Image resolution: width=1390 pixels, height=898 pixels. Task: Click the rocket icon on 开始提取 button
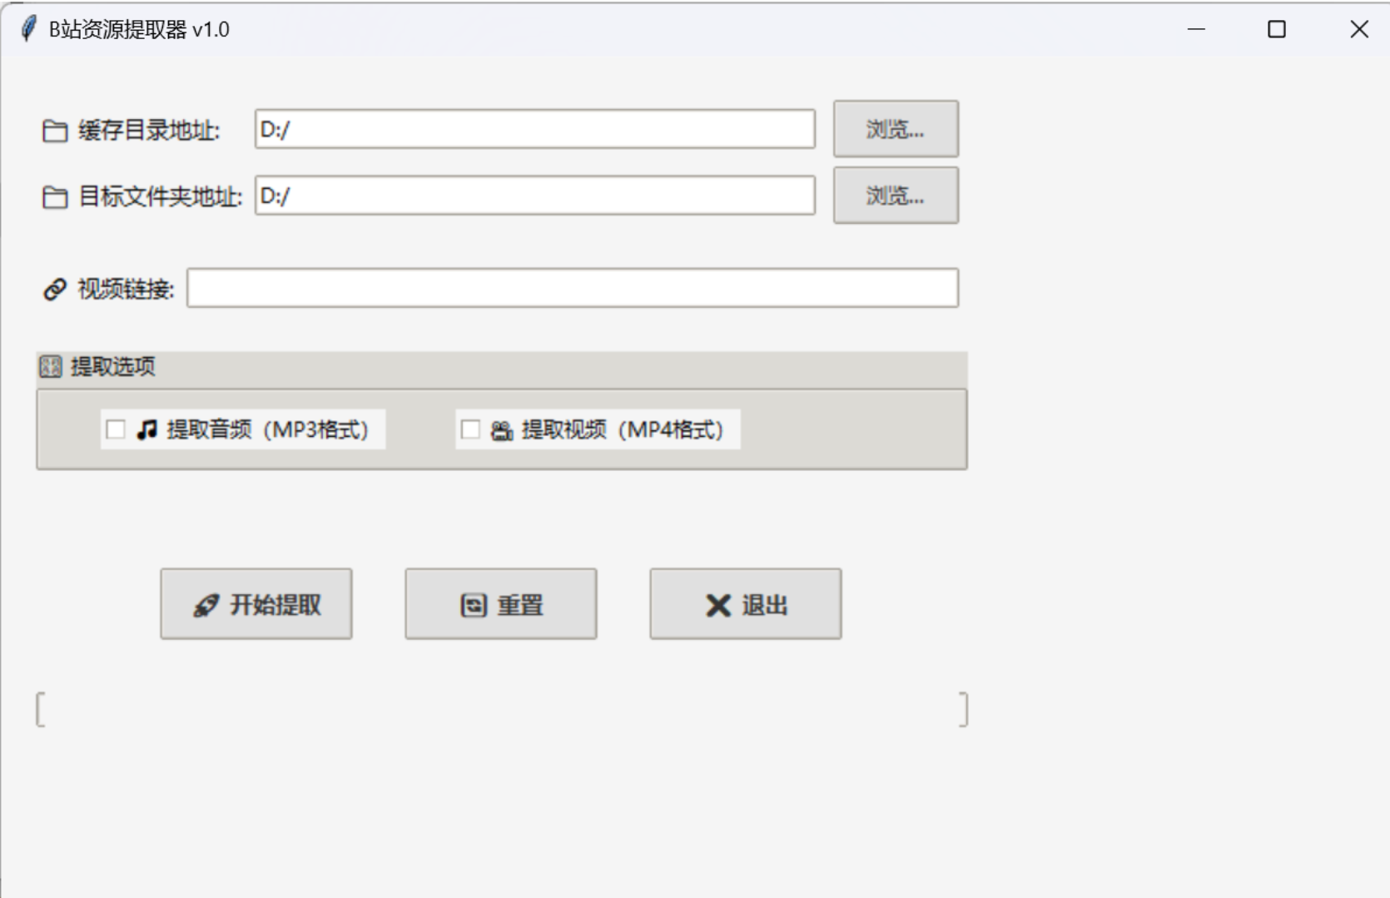pos(206,606)
